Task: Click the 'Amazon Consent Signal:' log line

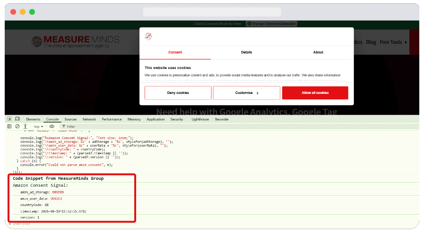Action: point(41,185)
